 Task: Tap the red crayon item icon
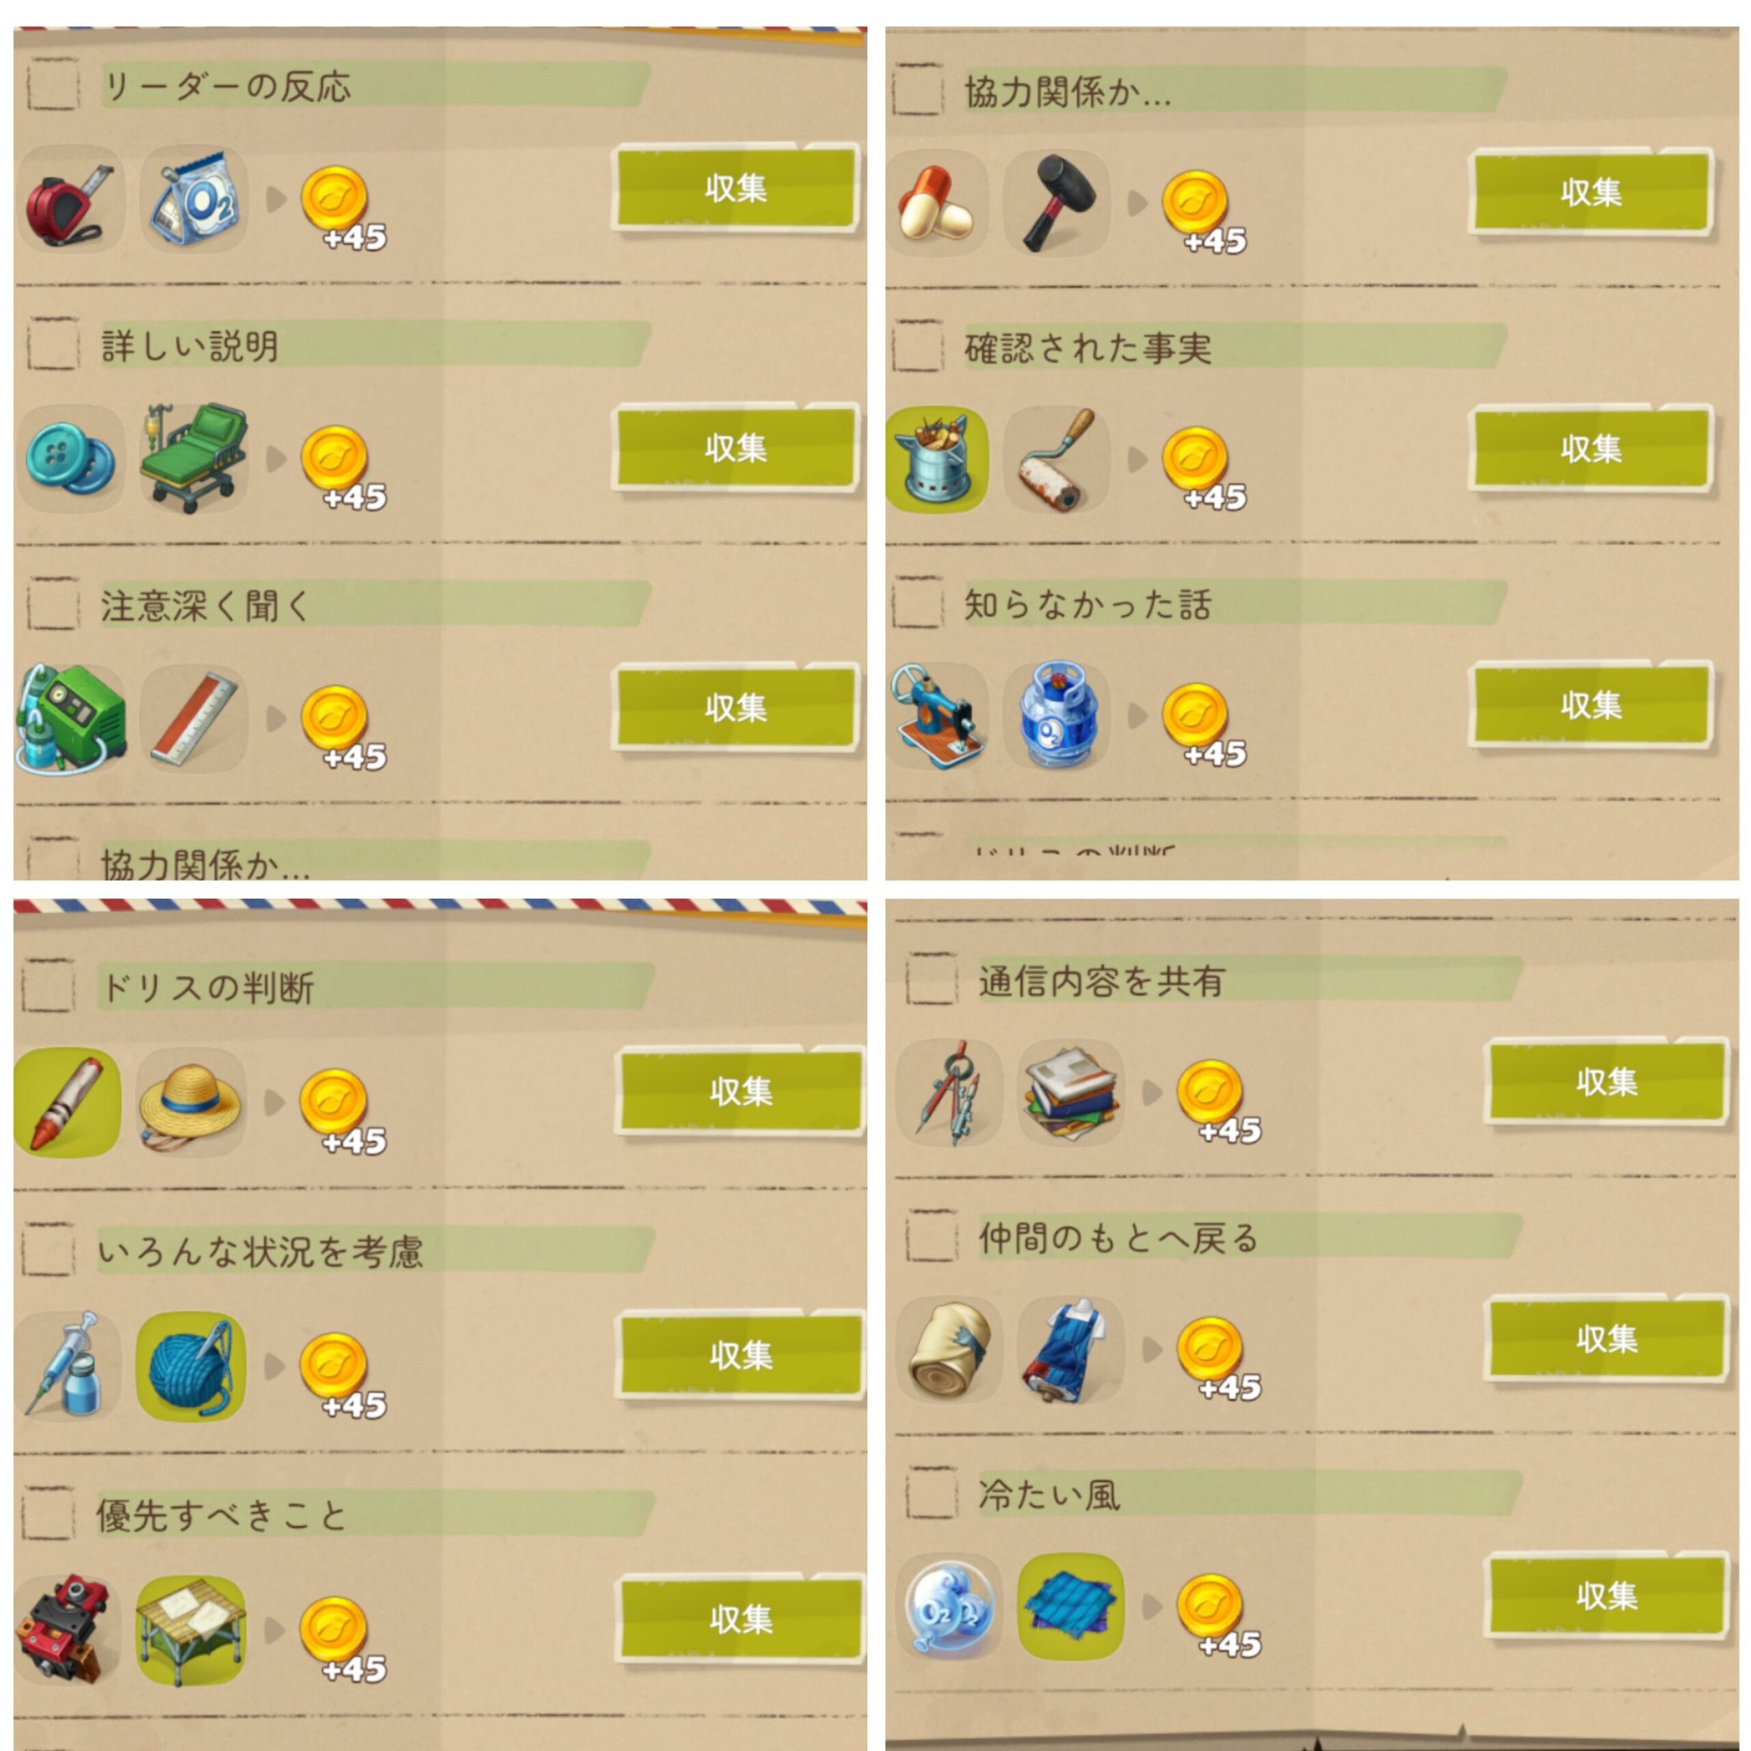coord(67,1102)
